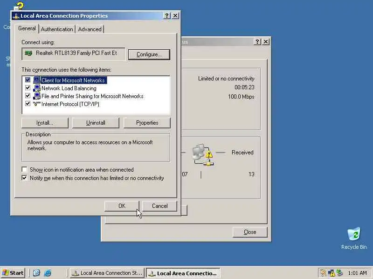
Task: Click the Client for Microsoft Networks icon
Action: [x=36, y=80]
